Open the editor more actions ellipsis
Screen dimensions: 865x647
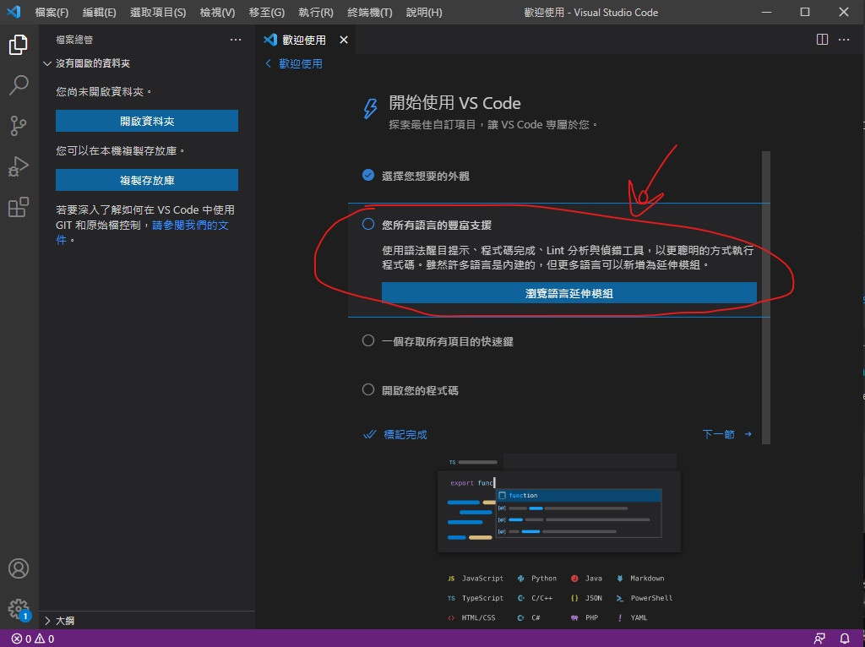pos(844,40)
